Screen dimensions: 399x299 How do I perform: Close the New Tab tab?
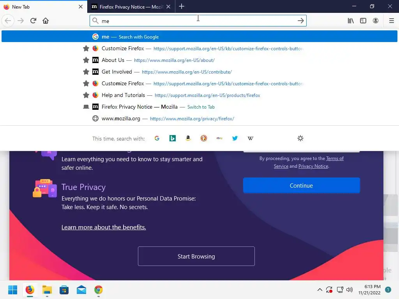coord(81,7)
